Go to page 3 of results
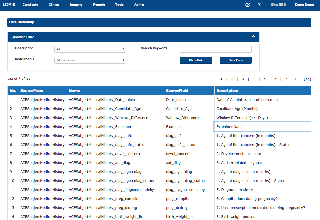The image size is (320, 220). point(243,79)
